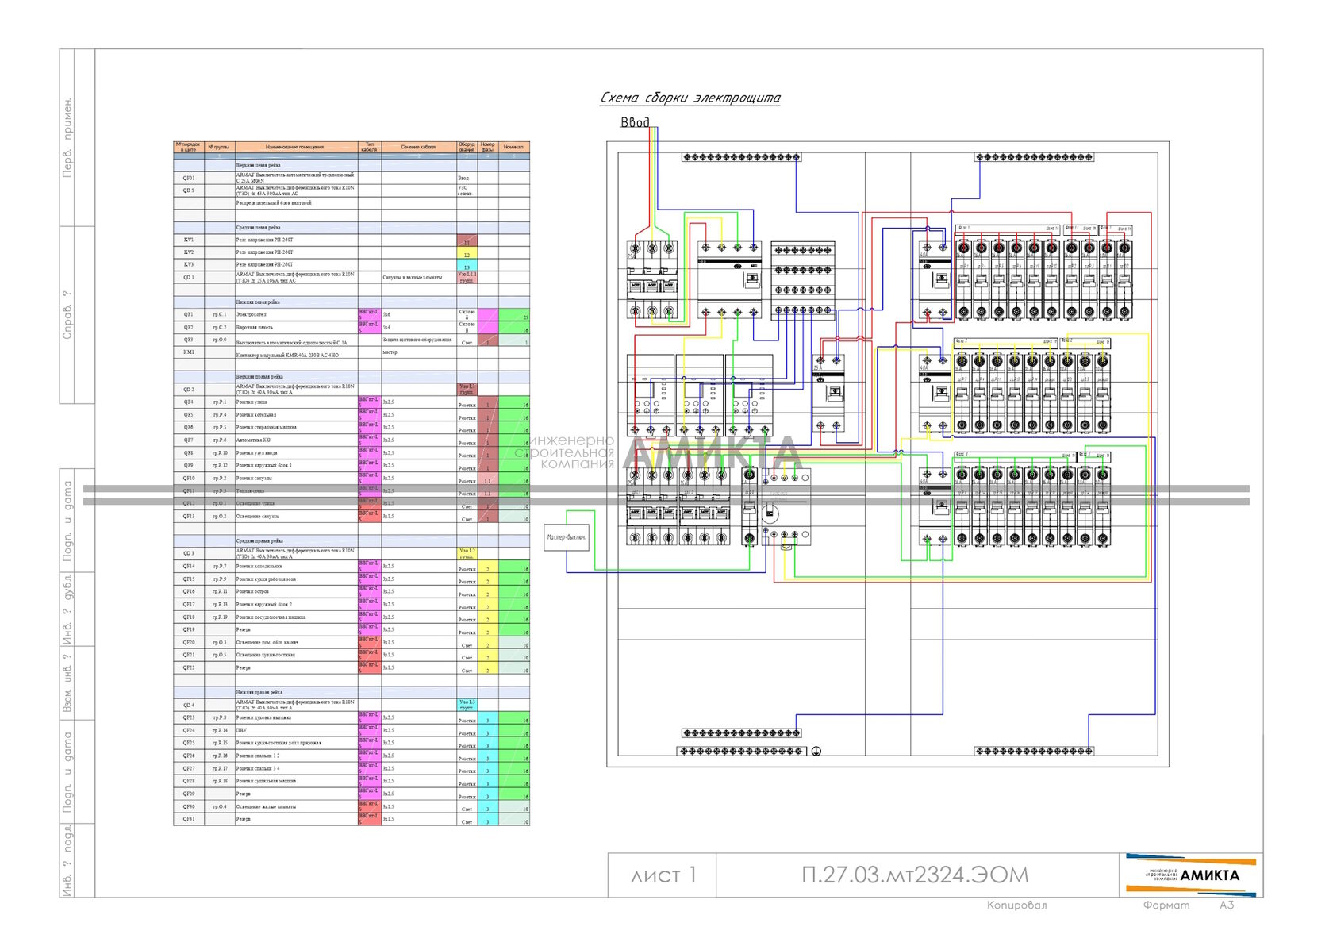
Task: Click the "Верхняя левая рейка" section row
Action: [351, 165]
